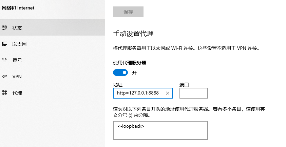Viewport: 286px width, 147px height.
Task: Select the 状态 text label in sidebar
Action: [x=17, y=28]
